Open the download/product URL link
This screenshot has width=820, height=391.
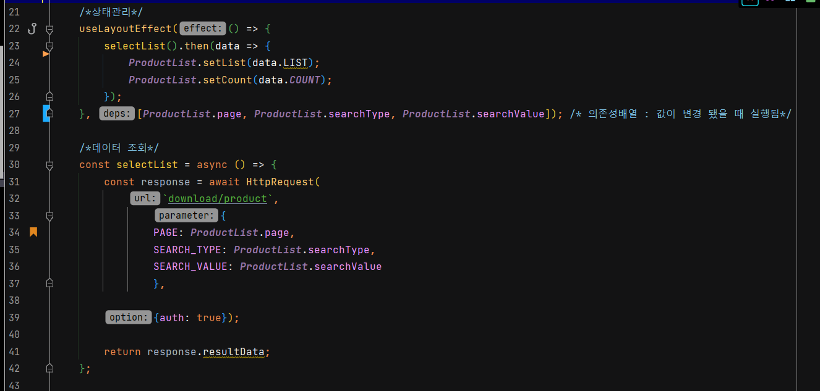216,198
